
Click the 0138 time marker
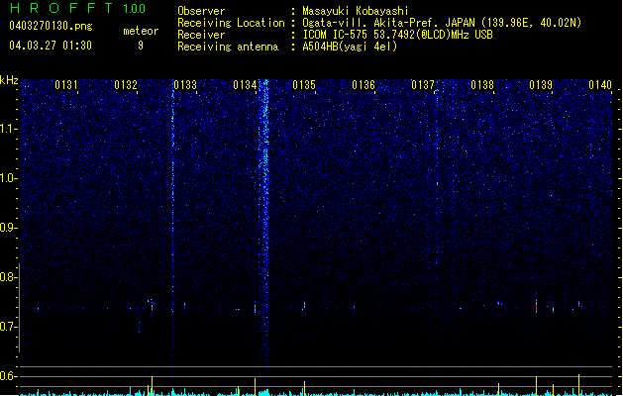(482, 85)
